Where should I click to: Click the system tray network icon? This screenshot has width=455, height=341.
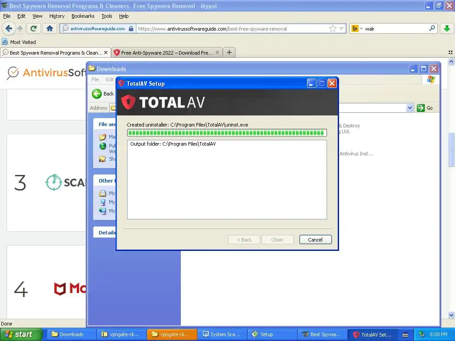click(422, 334)
